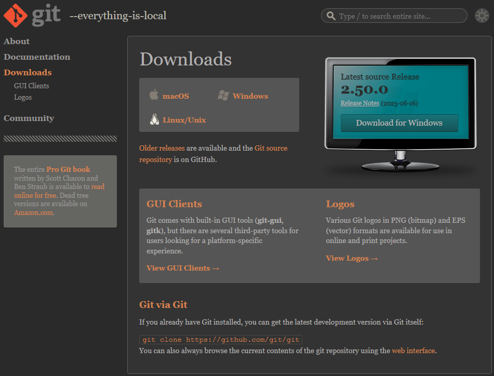Click the Downloads page heading

point(185,59)
